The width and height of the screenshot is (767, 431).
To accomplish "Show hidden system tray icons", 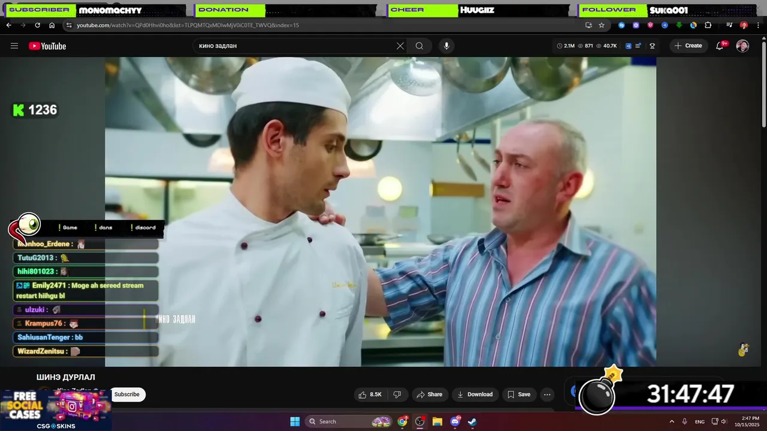I will pos(672,421).
